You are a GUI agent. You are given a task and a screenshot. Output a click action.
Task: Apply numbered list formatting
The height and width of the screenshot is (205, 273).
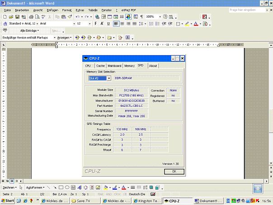(x=151, y=24)
